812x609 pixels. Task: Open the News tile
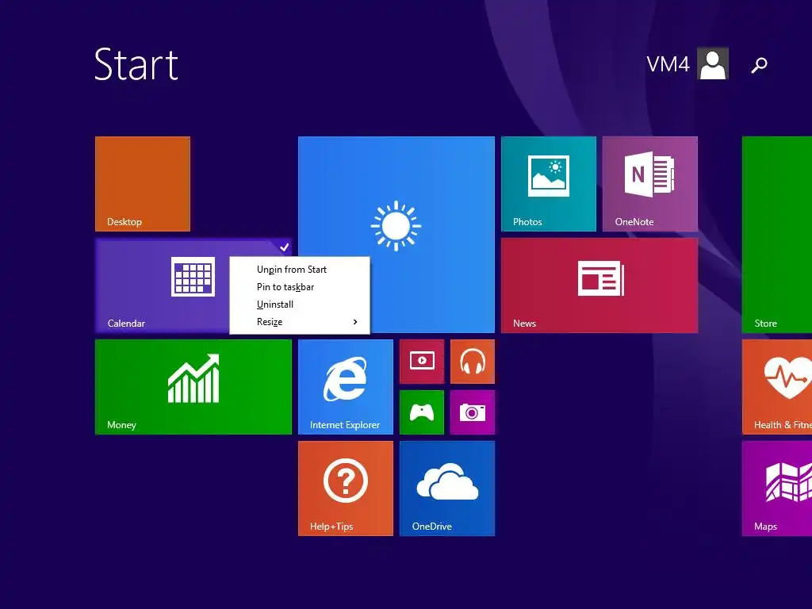point(599,285)
